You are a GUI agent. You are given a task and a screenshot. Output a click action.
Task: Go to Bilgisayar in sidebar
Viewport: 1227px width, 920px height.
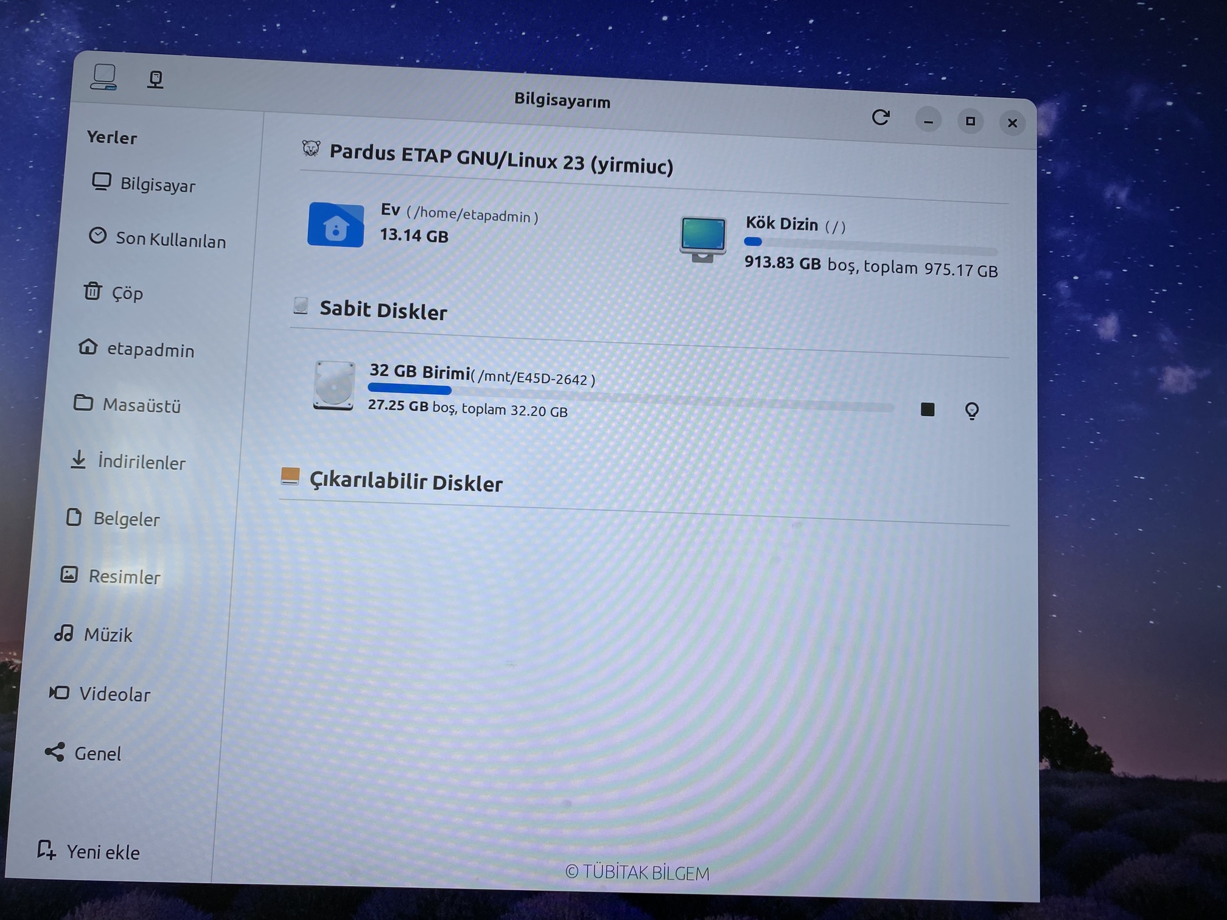[x=157, y=184]
